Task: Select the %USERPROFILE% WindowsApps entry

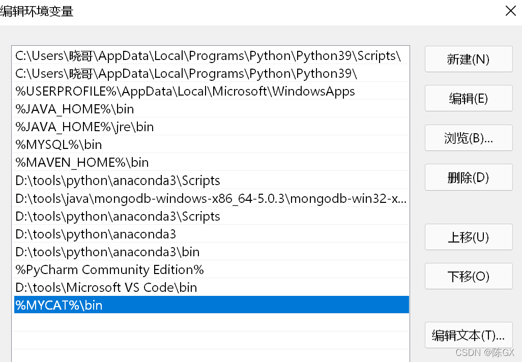Action: [x=212, y=91]
